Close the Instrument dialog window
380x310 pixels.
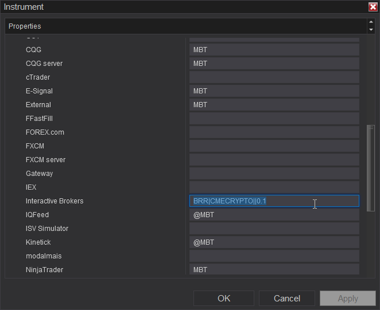pyautogui.click(x=373, y=7)
